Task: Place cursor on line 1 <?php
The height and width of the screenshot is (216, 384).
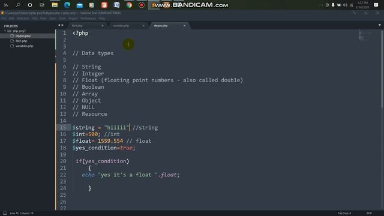Action: [80, 33]
